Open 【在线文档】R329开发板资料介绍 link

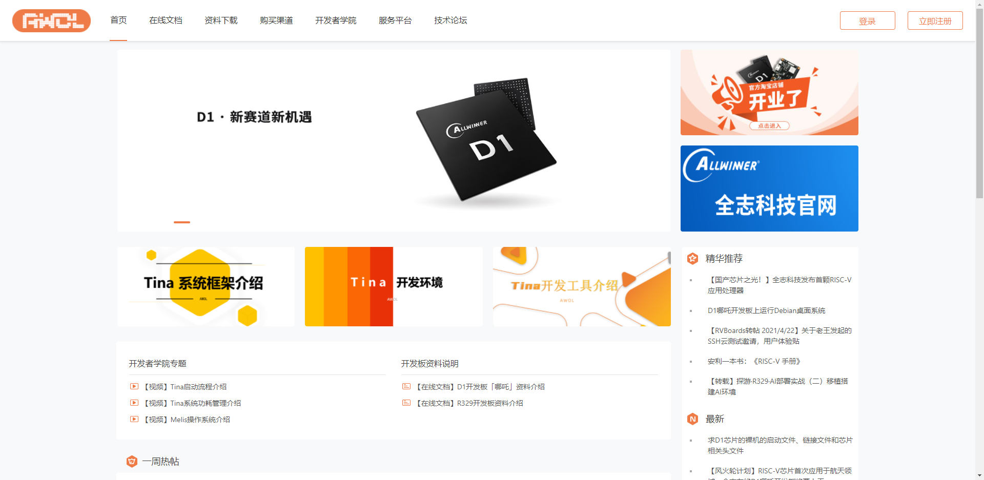(469, 403)
